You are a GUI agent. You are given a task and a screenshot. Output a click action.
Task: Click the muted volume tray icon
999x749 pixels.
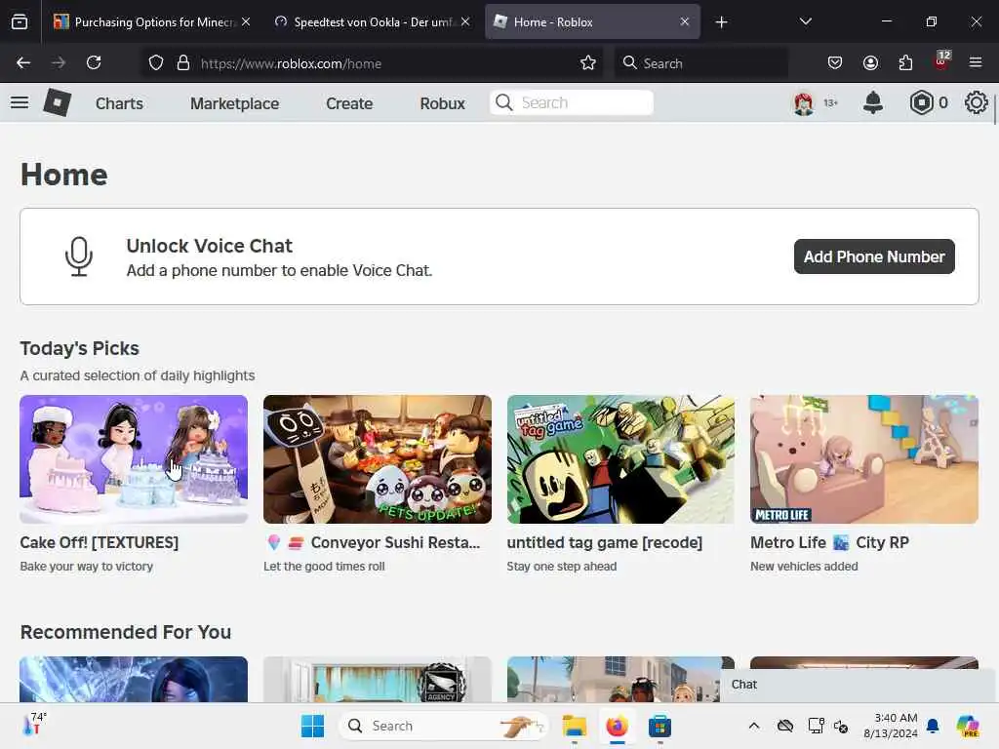841,726
